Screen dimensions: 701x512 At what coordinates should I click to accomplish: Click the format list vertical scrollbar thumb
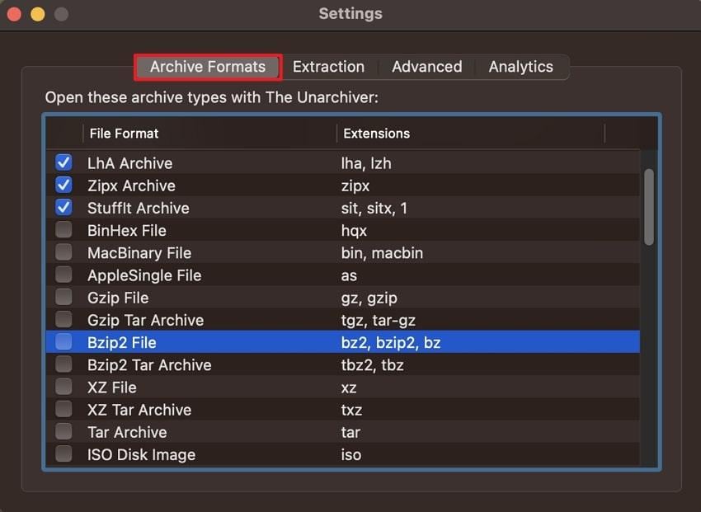pos(649,207)
